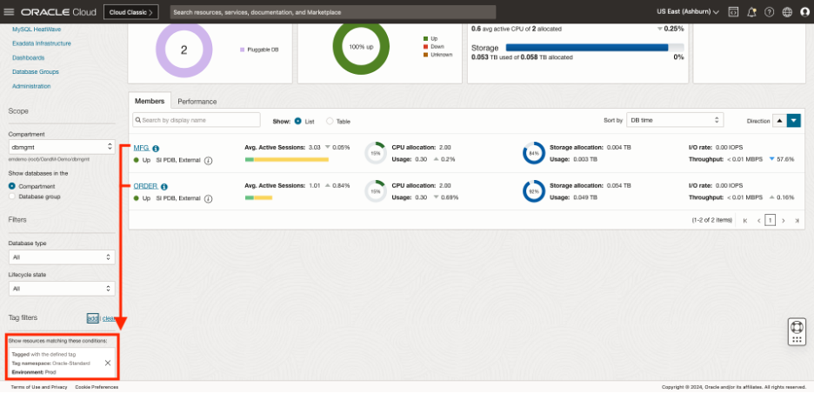Viewport: 814px width, 393px height.
Task: Open Terms of Use and Privacy
Action: click(x=39, y=387)
